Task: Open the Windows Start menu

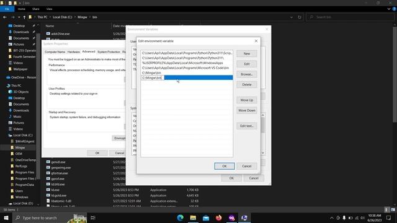Action: (x=6, y=217)
